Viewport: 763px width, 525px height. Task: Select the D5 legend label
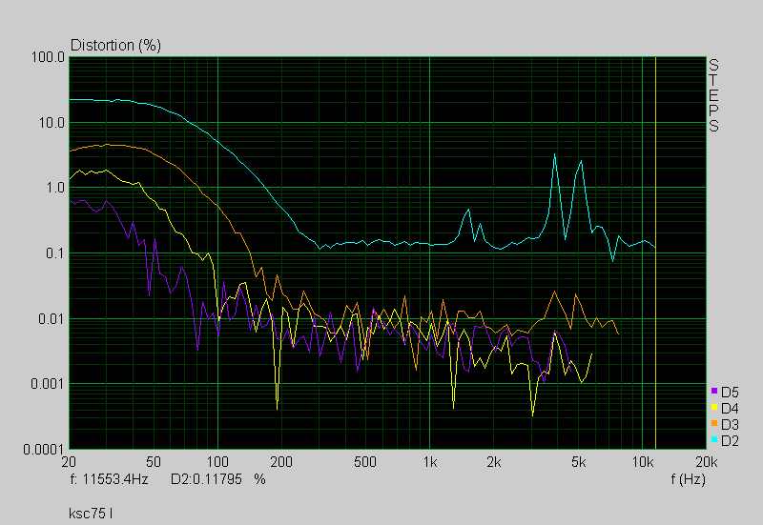pyautogui.click(x=730, y=393)
